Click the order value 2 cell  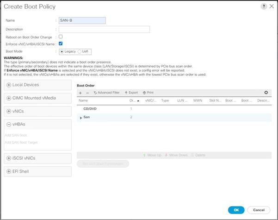tap(131, 117)
